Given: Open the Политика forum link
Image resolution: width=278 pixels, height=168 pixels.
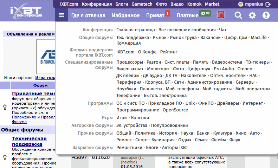Looking at the screenshot, I should click(145, 133).
